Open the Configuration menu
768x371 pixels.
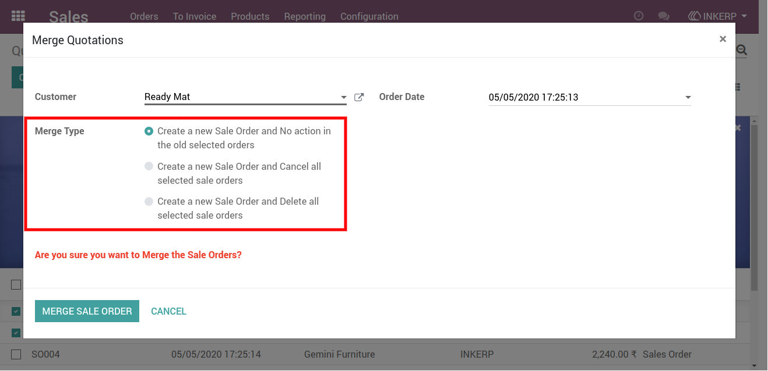[x=369, y=16]
